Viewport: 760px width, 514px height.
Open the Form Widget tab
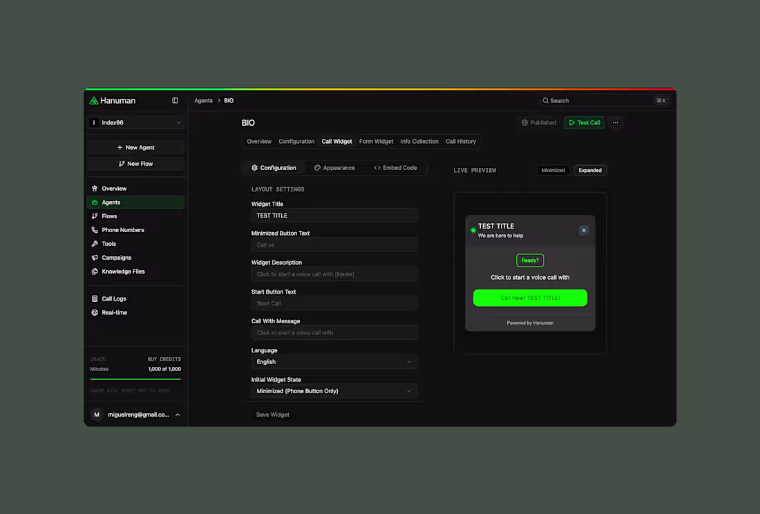coord(376,142)
